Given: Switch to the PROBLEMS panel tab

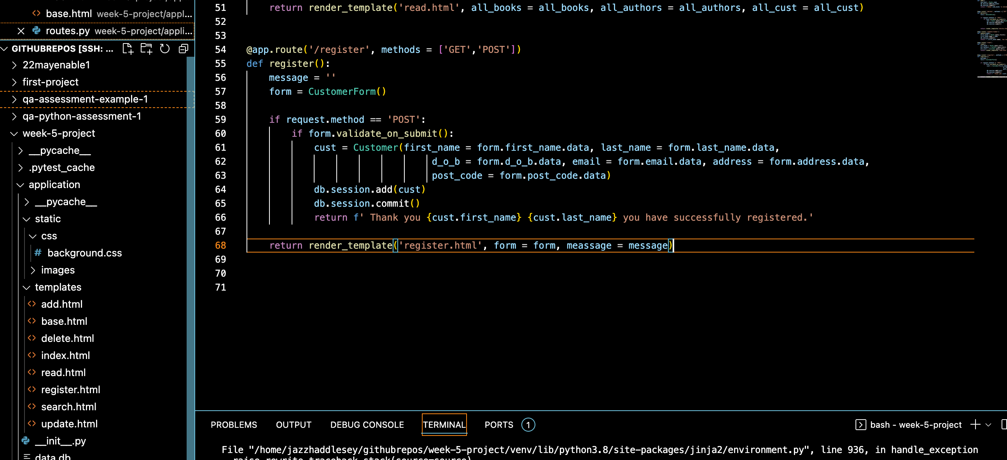Looking at the screenshot, I should (x=234, y=425).
